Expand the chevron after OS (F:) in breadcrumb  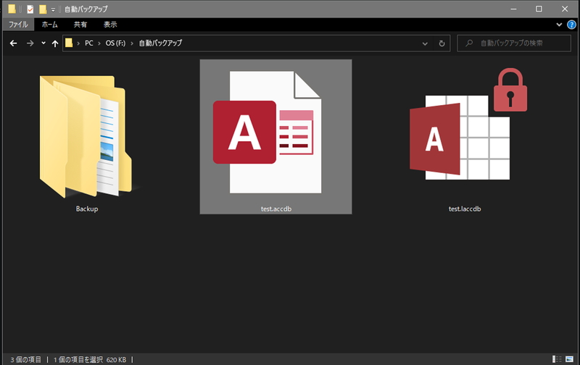coord(132,43)
